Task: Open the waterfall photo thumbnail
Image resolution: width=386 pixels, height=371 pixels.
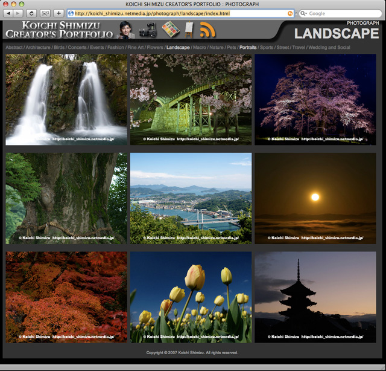Action: click(x=66, y=99)
